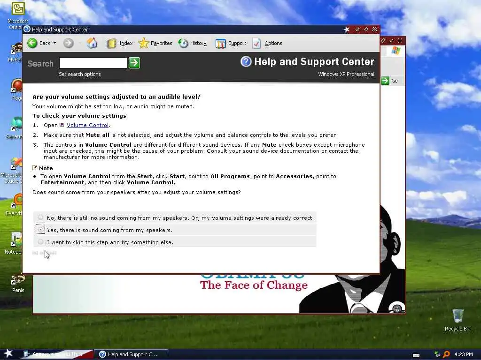Click the "Windows XP Professional" header text

[x=346, y=74]
